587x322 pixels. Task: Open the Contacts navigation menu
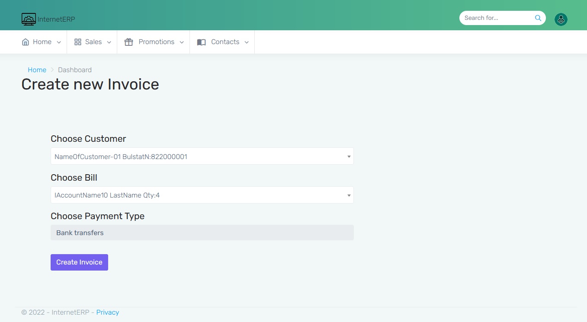(223, 42)
